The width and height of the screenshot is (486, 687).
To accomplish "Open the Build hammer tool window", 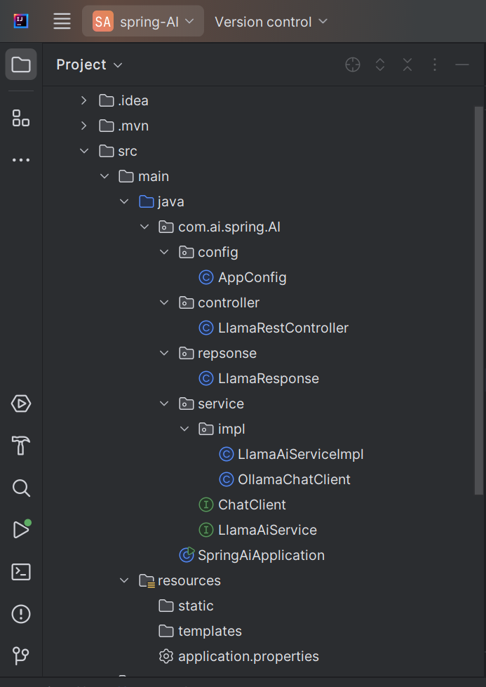I will pyautogui.click(x=20, y=446).
